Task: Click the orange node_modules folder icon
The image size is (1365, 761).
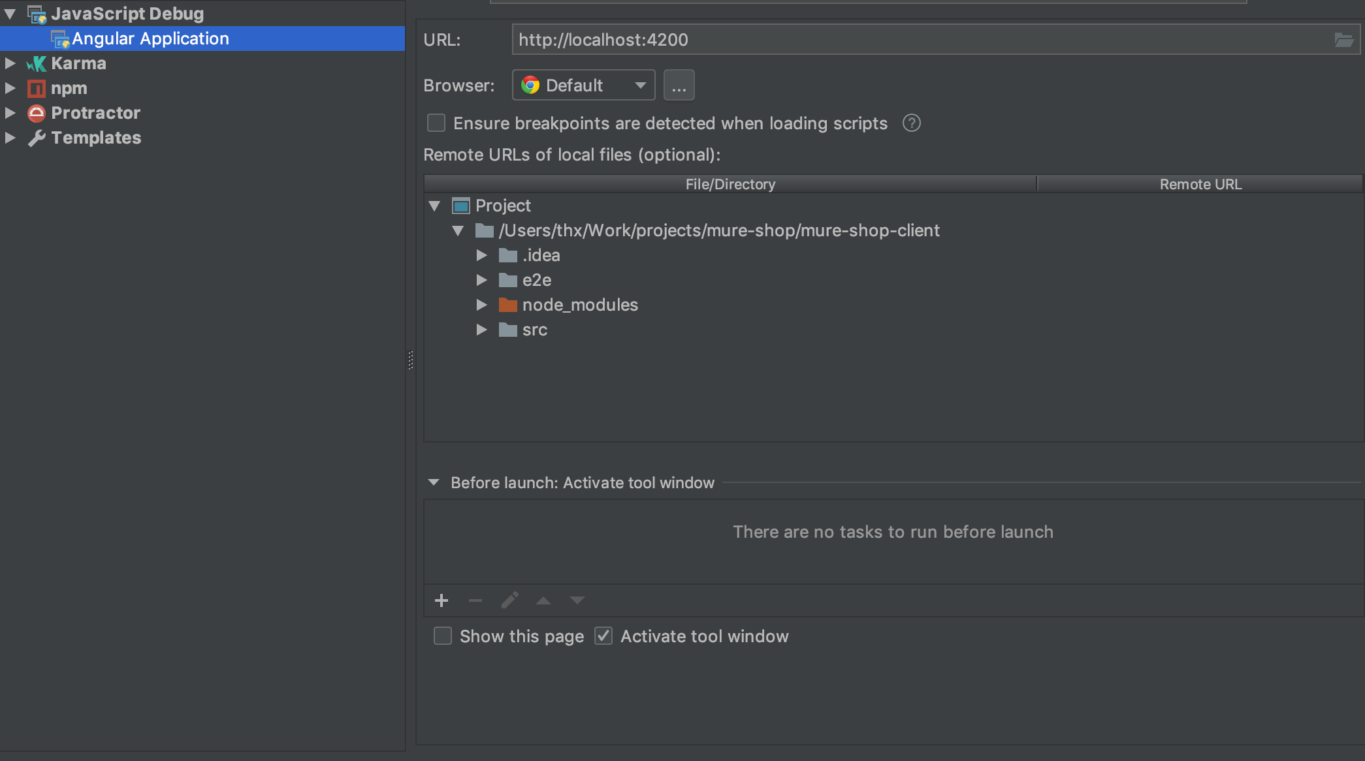Action: point(507,305)
